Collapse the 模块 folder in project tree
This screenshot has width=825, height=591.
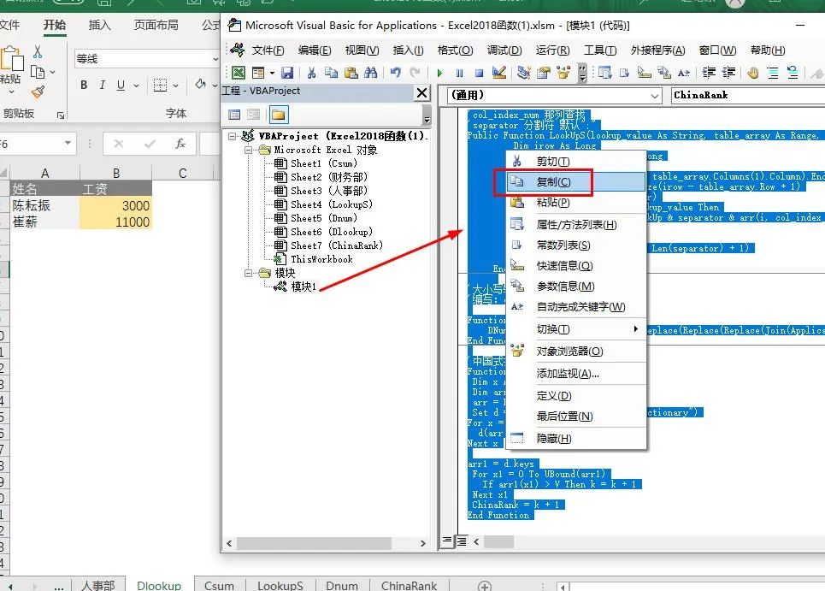249,273
